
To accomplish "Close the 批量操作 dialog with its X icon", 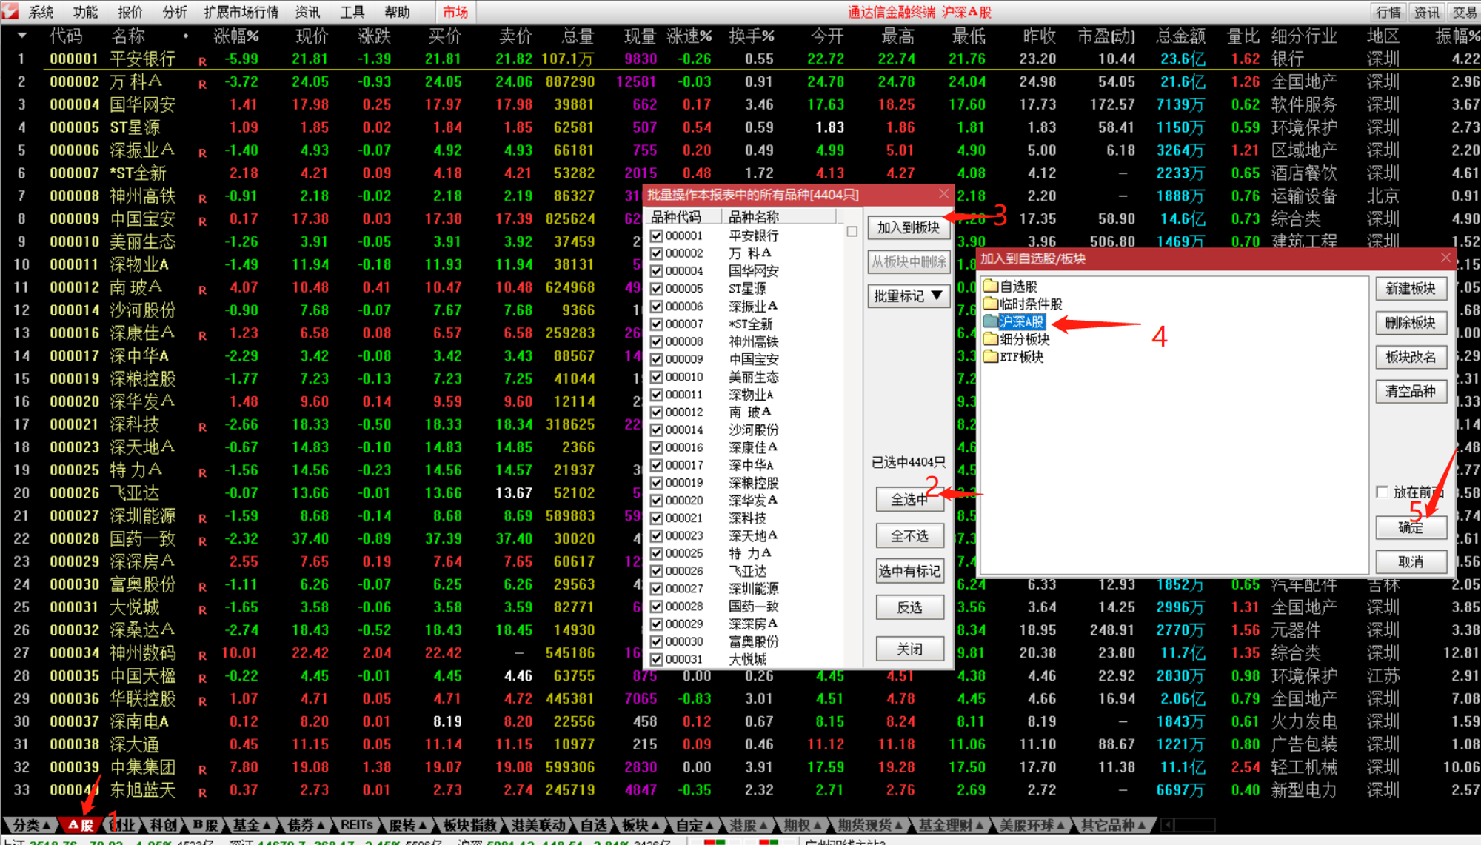I will [x=943, y=194].
